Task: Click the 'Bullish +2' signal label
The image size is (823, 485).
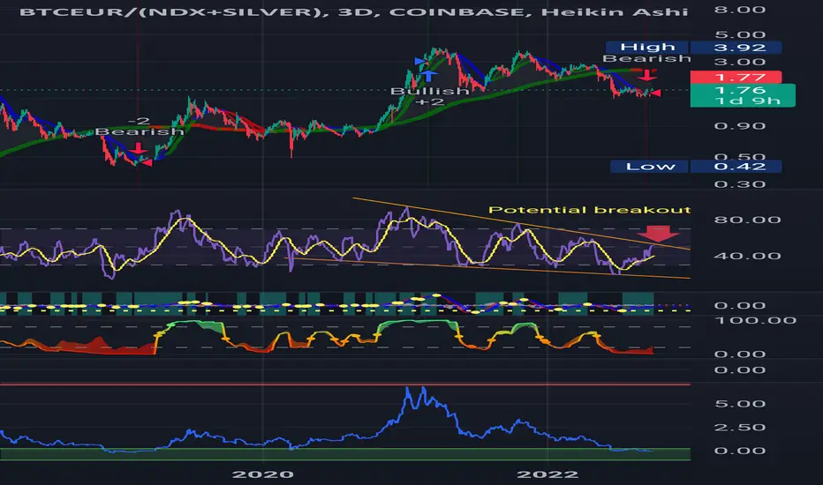Action: click(430, 96)
